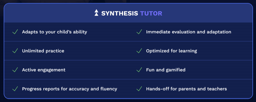The width and height of the screenshot is (256, 102).
Task: Click the Synthesis logo icon
Action: 96,13
